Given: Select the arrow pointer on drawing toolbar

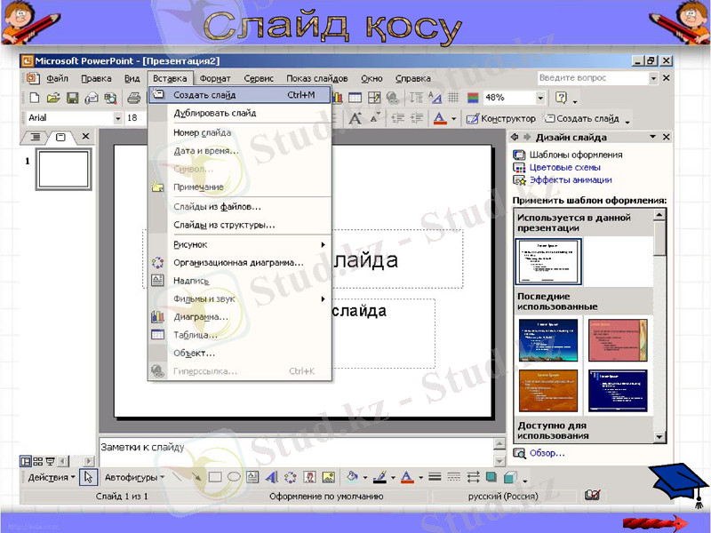Looking at the screenshot, I should 88,475.
